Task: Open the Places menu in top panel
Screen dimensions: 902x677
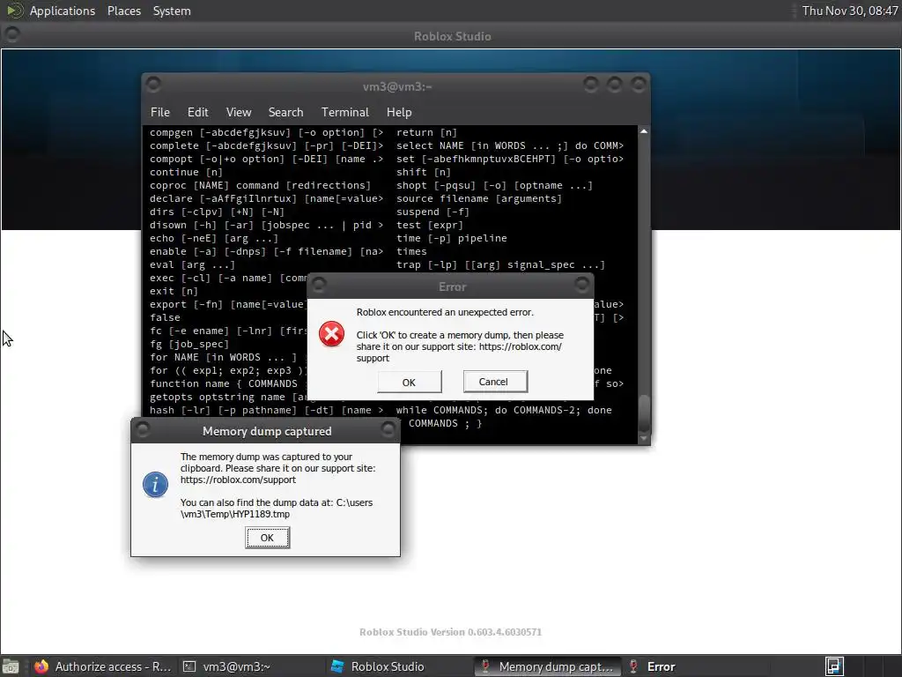Action: point(123,11)
